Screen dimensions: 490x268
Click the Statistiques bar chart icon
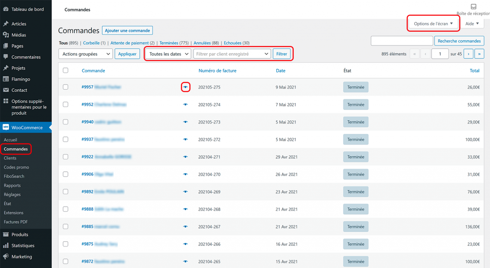pyautogui.click(x=6, y=245)
